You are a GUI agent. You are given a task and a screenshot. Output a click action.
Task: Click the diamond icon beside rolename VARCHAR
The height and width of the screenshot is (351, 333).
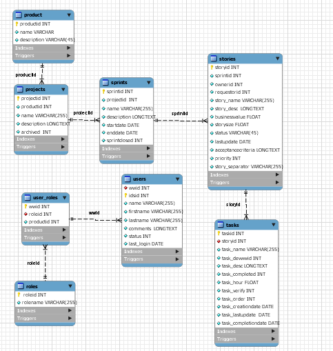[19, 303]
